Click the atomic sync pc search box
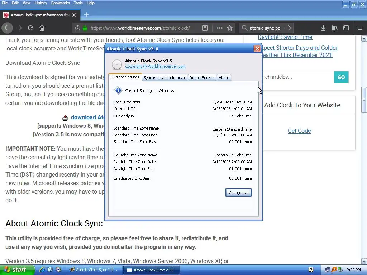 point(264,28)
